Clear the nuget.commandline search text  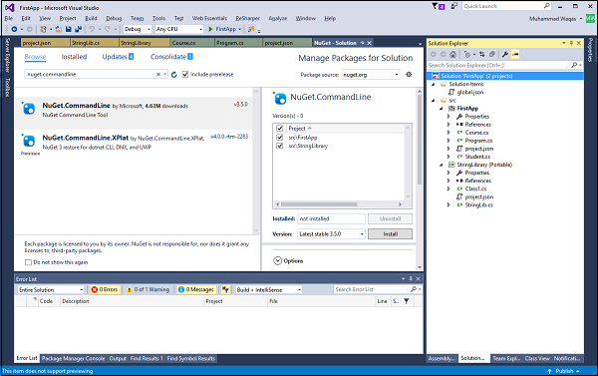click(158, 75)
